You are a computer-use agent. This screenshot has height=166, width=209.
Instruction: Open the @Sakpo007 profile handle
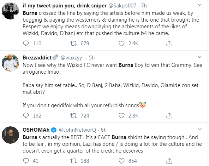click(x=122, y=6)
